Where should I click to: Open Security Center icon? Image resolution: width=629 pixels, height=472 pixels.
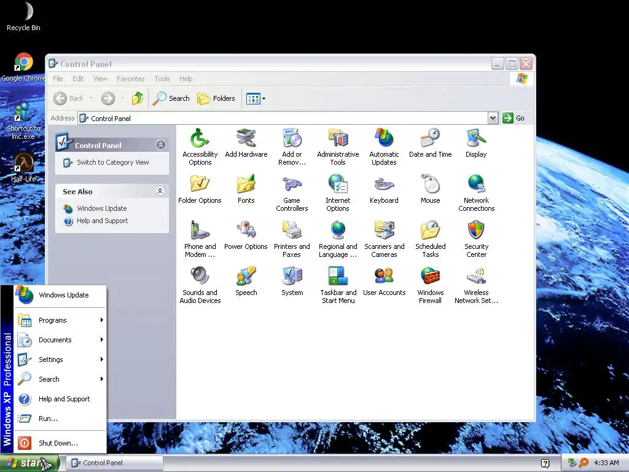476,240
